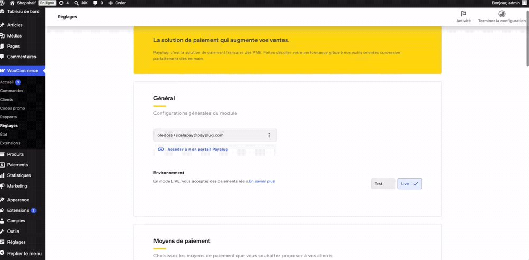
Task: Click the Médias icon in sidebar
Action: (x=2, y=36)
